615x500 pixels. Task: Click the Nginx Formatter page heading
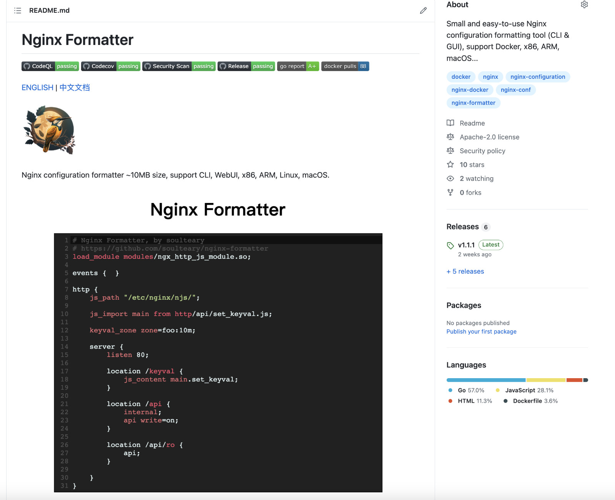78,40
